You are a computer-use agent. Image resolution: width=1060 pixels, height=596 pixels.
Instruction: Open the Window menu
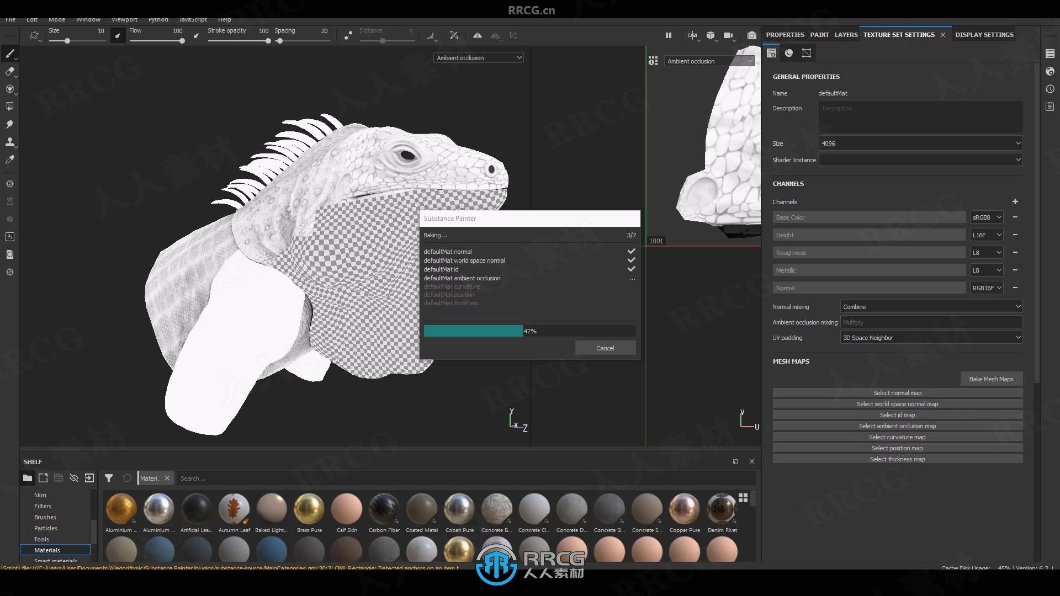[x=88, y=20]
